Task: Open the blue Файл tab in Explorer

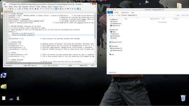Action: [110, 12]
